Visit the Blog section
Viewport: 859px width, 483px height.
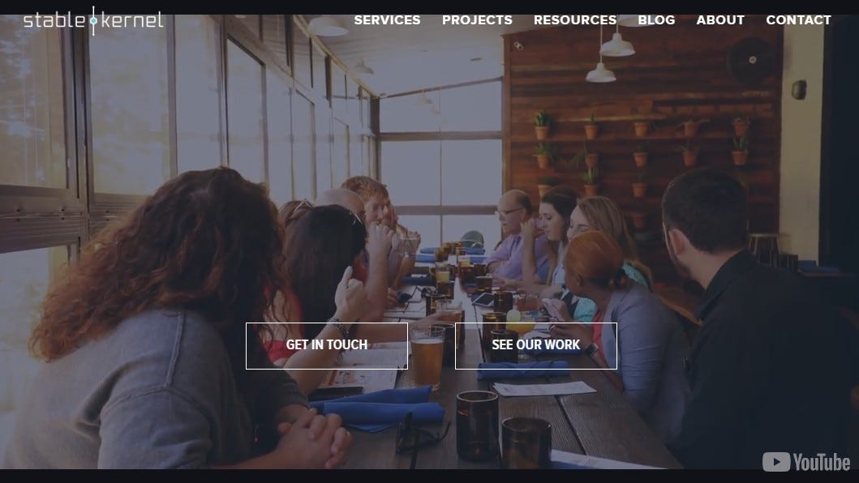[x=656, y=20]
